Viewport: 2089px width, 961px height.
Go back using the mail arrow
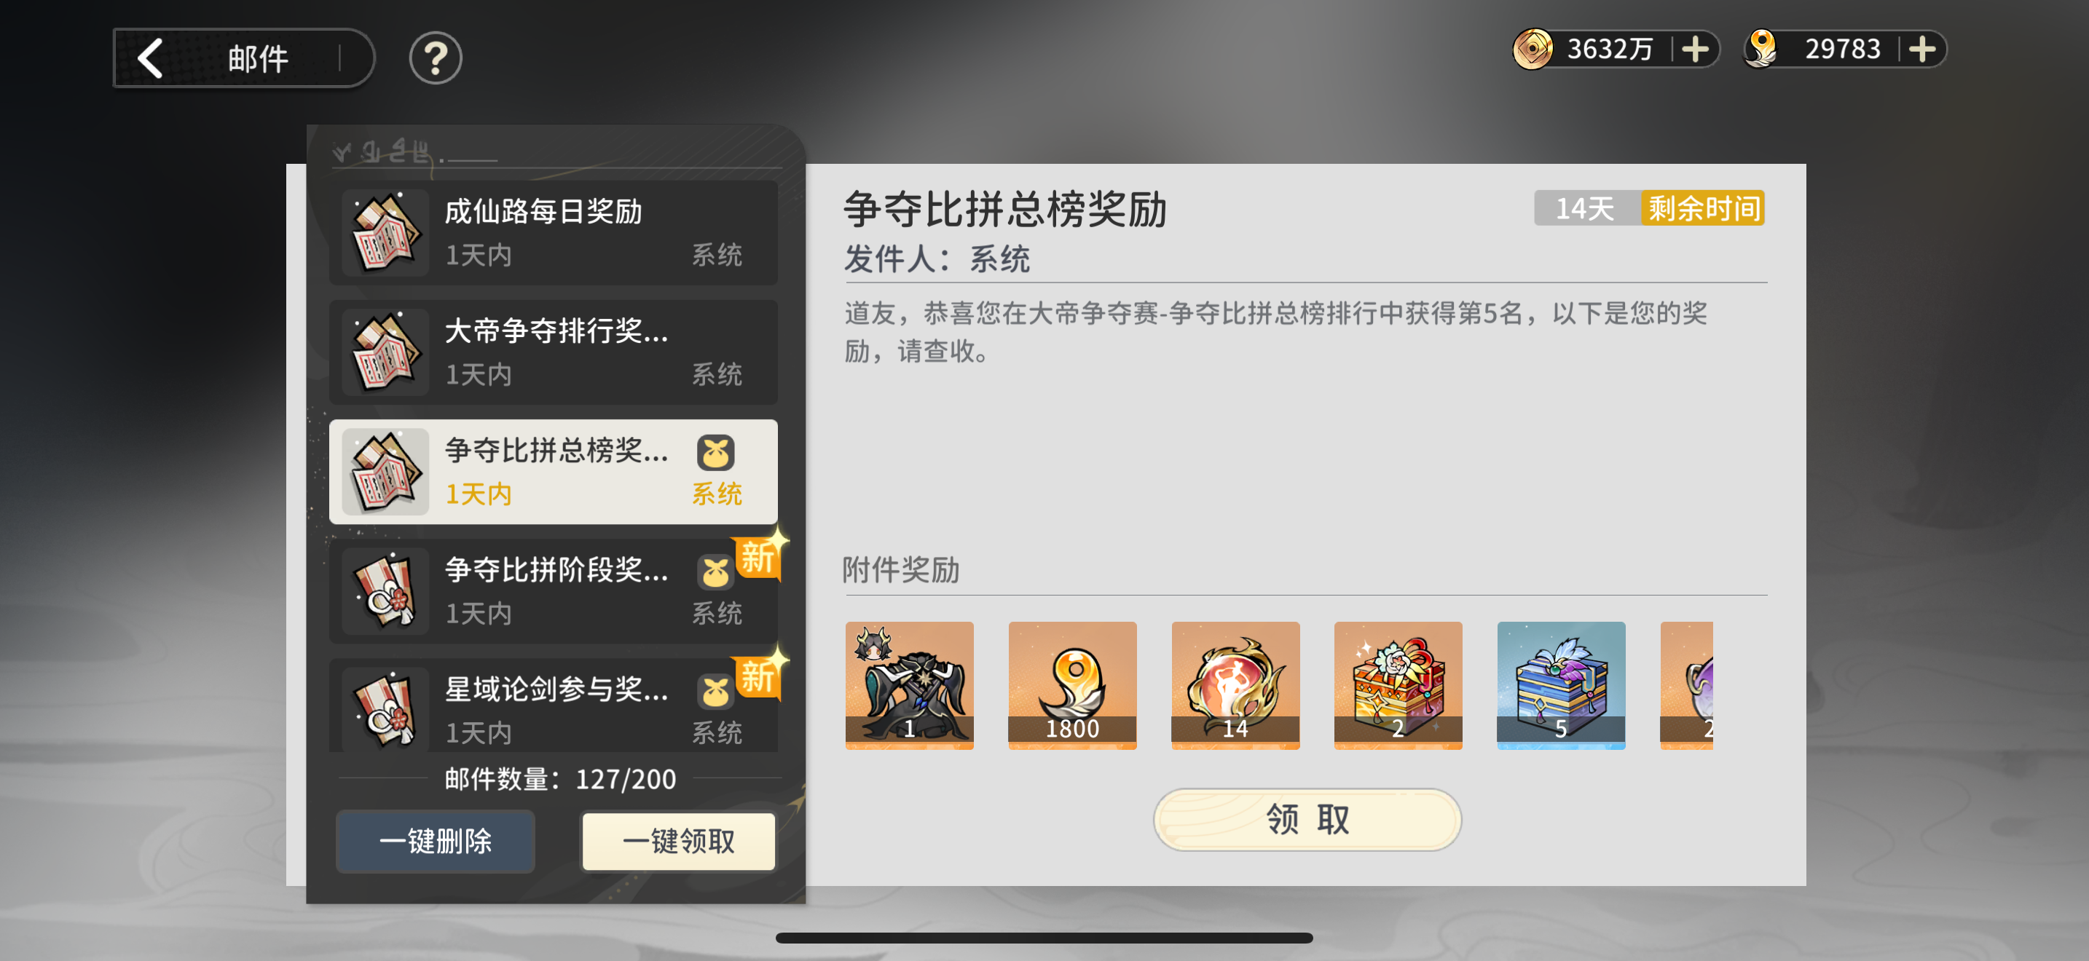[x=152, y=58]
